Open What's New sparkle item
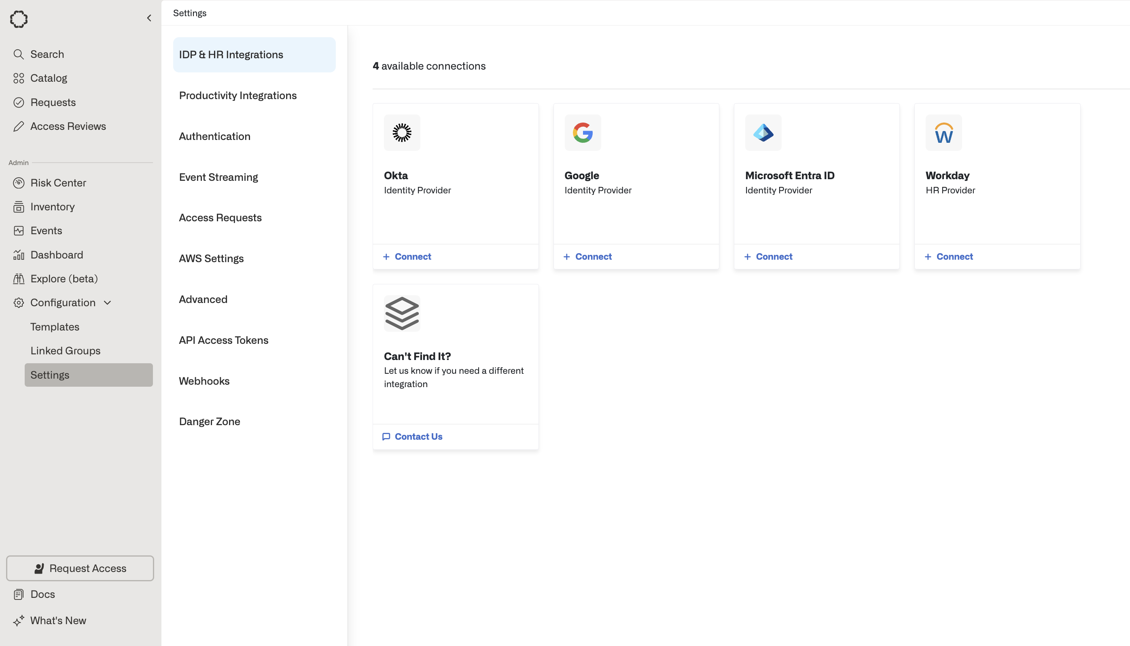Screen dimensions: 1130x646 (x=58, y=620)
